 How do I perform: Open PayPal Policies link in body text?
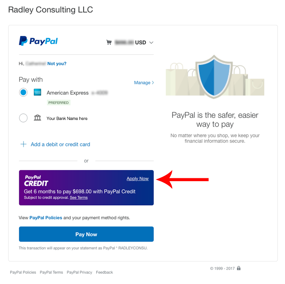46,217
